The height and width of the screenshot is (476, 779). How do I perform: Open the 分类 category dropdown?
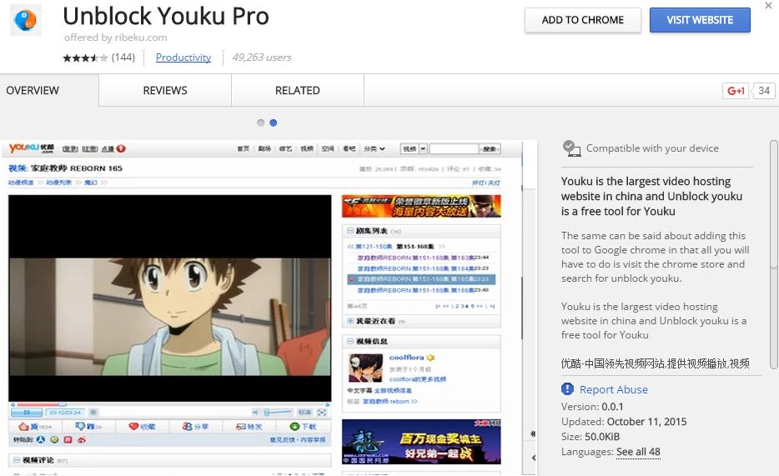pyautogui.click(x=374, y=148)
